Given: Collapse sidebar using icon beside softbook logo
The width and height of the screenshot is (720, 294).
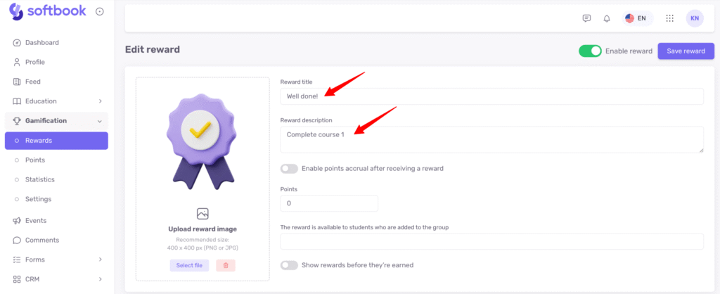Looking at the screenshot, I should (x=99, y=11).
